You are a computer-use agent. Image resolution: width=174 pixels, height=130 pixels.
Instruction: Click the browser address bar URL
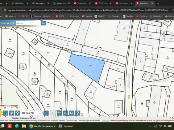89,10
